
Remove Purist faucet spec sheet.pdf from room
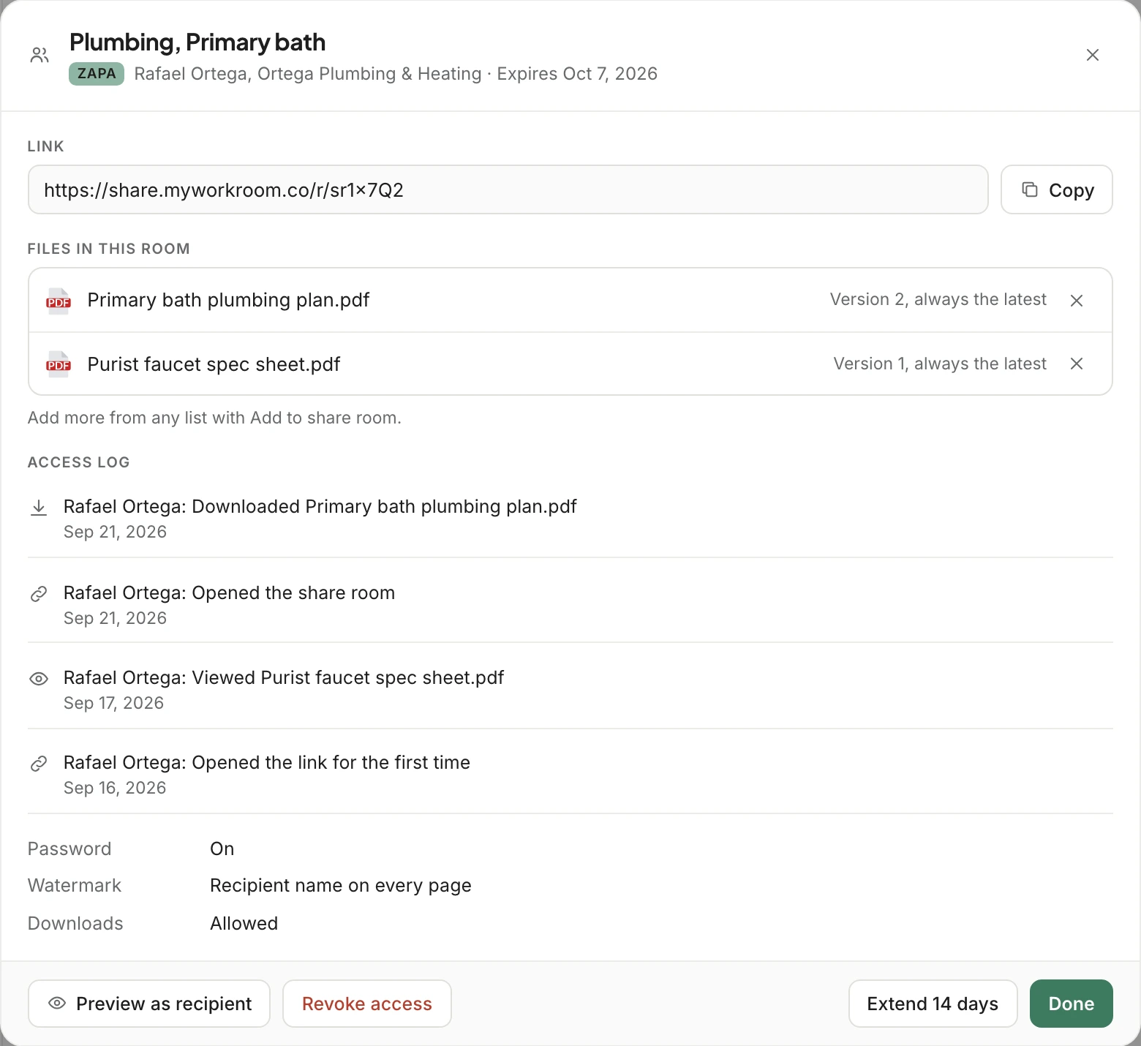pyautogui.click(x=1077, y=364)
